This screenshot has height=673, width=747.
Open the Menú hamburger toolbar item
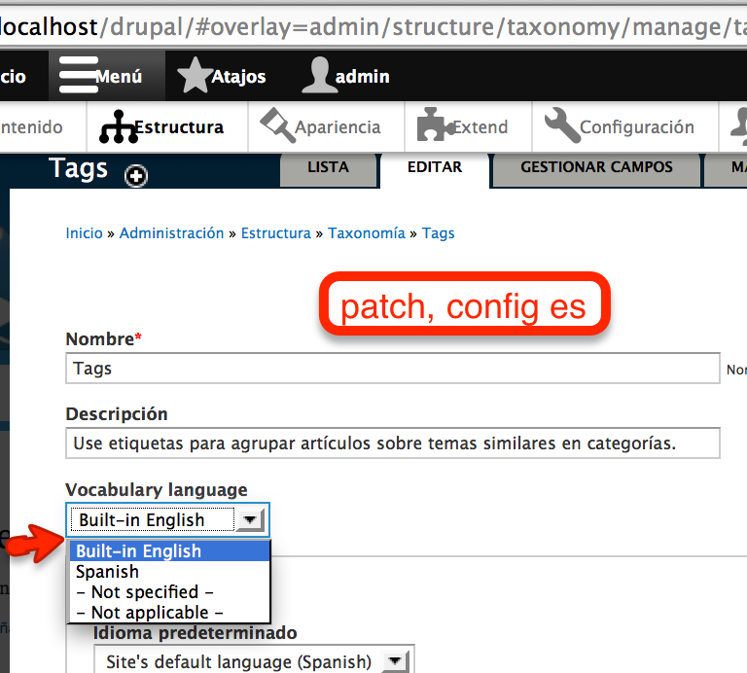click(106, 76)
